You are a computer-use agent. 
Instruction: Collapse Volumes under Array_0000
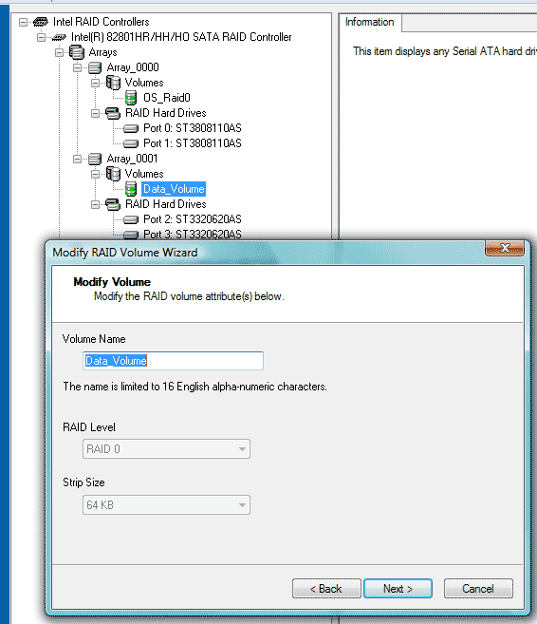point(96,84)
